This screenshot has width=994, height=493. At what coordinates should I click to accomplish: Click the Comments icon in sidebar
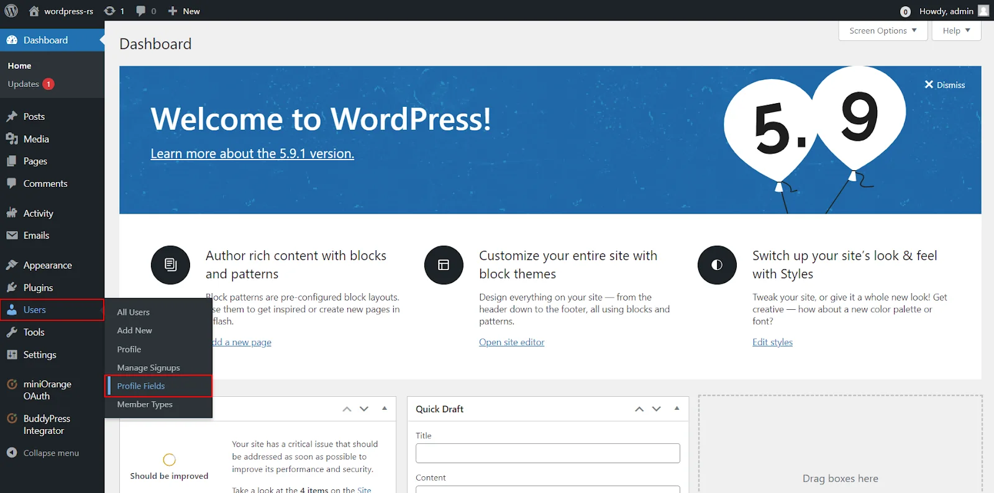[12, 184]
